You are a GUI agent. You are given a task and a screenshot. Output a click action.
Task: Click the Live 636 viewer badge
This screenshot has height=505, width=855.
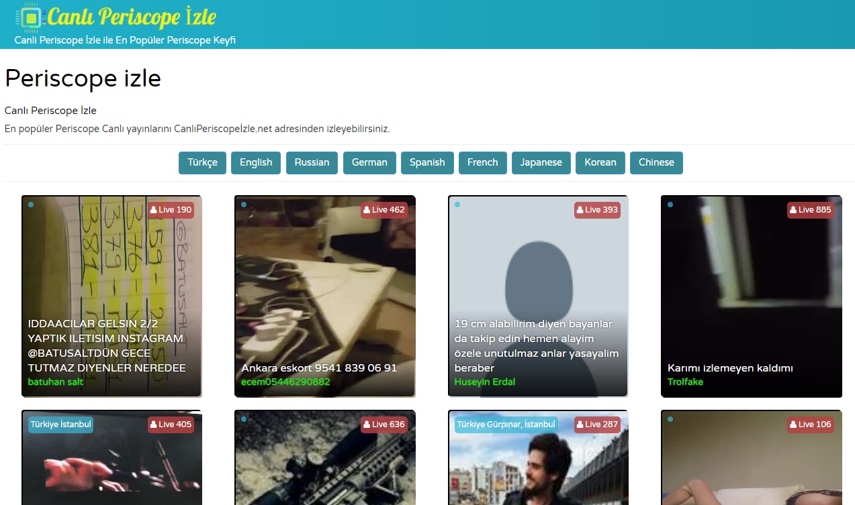tap(384, 425)
